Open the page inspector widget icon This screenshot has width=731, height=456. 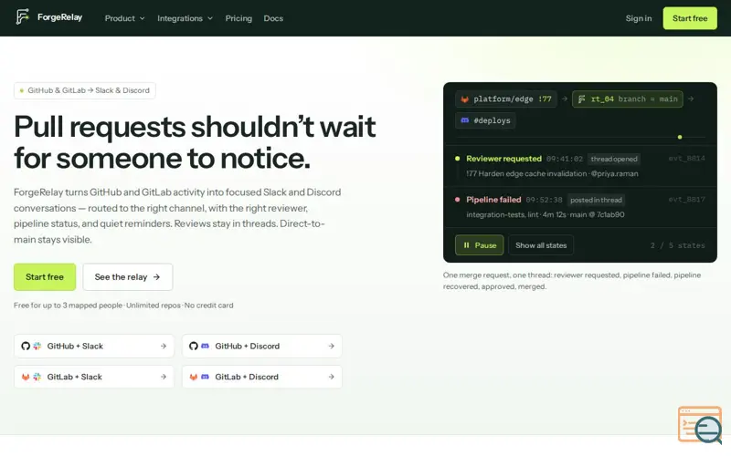[x=700, y=425]
